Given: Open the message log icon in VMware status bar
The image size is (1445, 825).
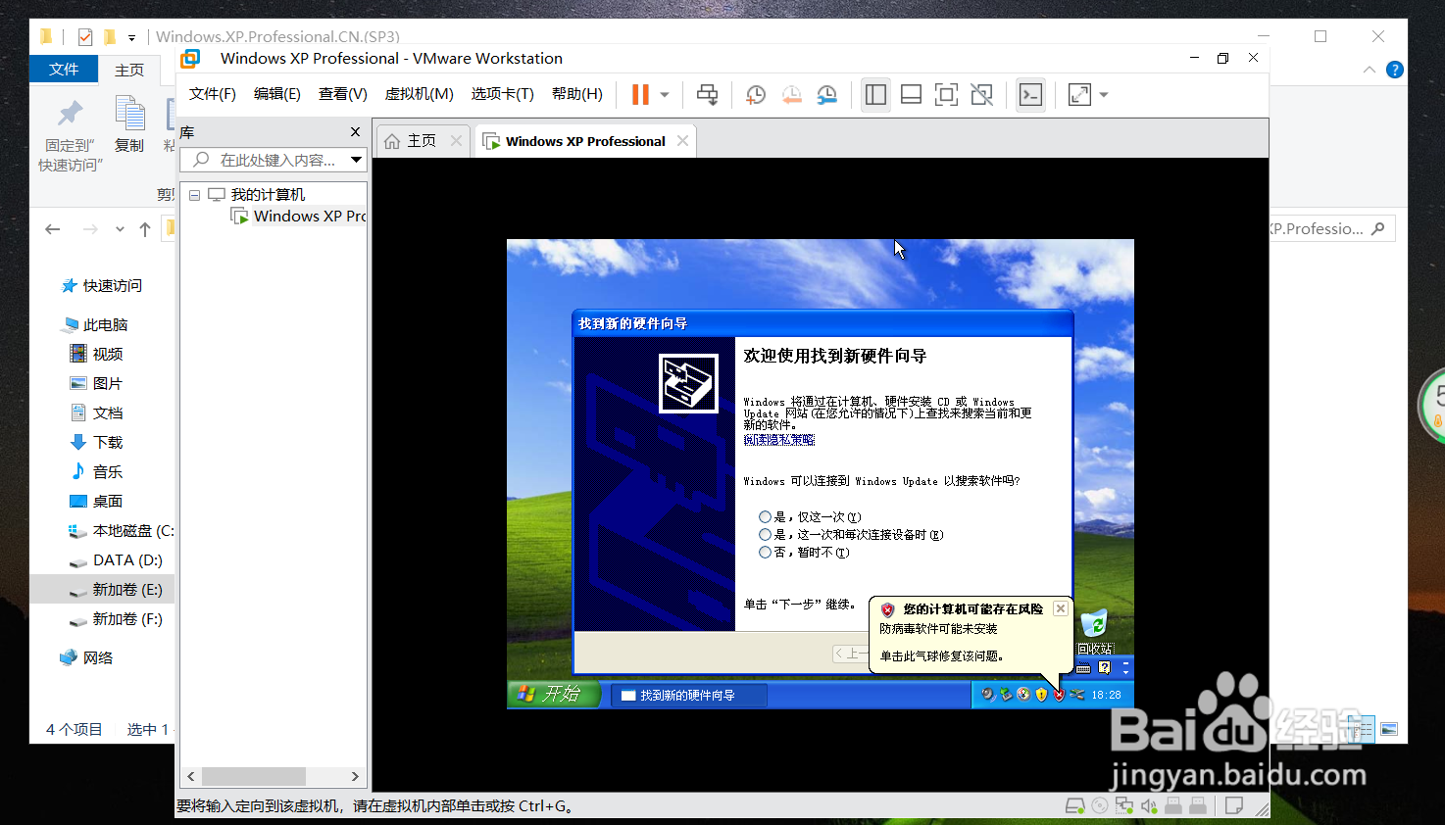Looking at the screenshot, I should point(1234,806).
